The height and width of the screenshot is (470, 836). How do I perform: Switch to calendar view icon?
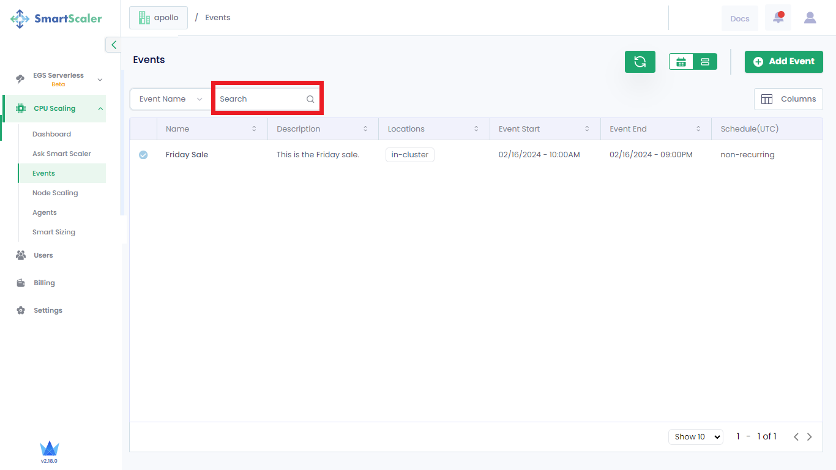point(681,62)
